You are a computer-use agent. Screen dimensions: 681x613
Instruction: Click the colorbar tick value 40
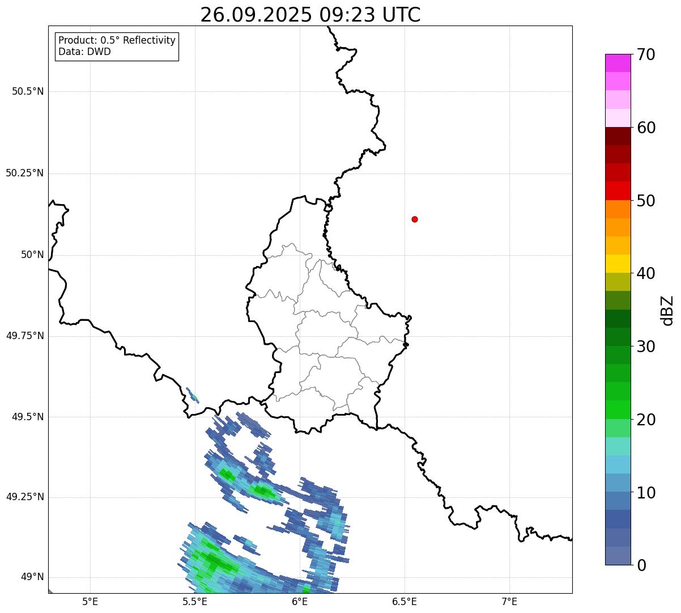tap(646, 273)
